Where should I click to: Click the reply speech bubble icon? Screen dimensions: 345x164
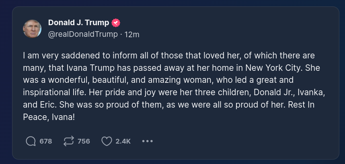click(x=31, y=141)
